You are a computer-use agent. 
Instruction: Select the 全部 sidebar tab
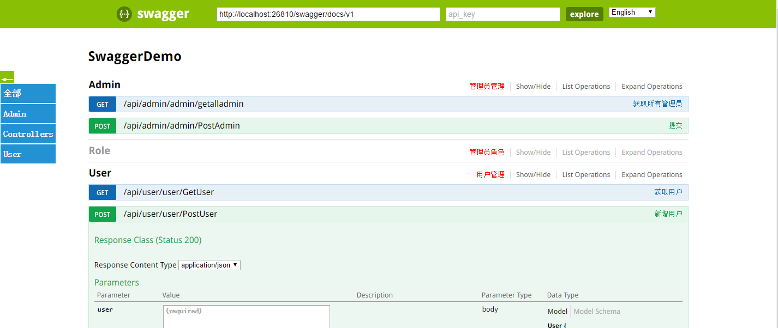coord(28,93)
